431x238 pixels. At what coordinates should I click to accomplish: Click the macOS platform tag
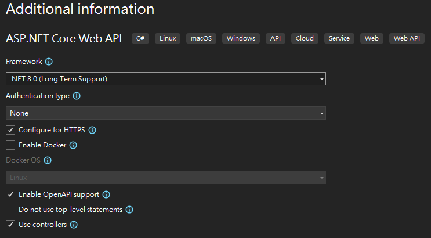pos(202,38)
